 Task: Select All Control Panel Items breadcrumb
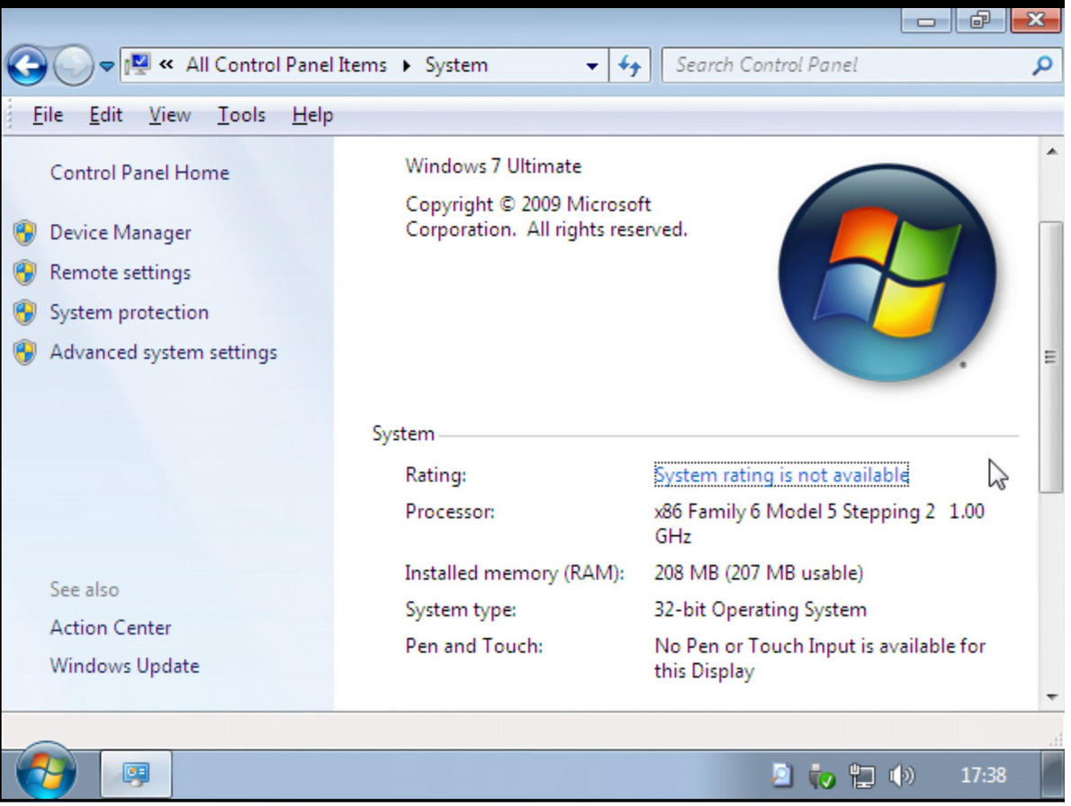tap(286, 65)
